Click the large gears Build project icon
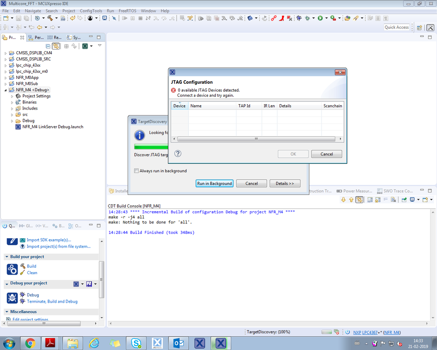 pyautogui.click(x=12, y=269)
